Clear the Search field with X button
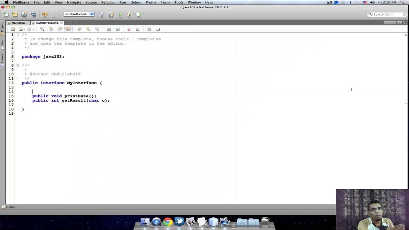This screenshot has height=230, width=409. click(405, 14)
